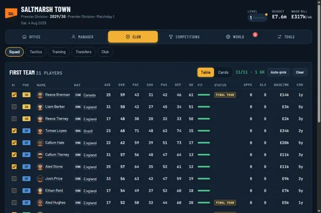The height and width of the screenshot is (213, 321).
Task: Open the Office tab
Action: tap(31, 37)
